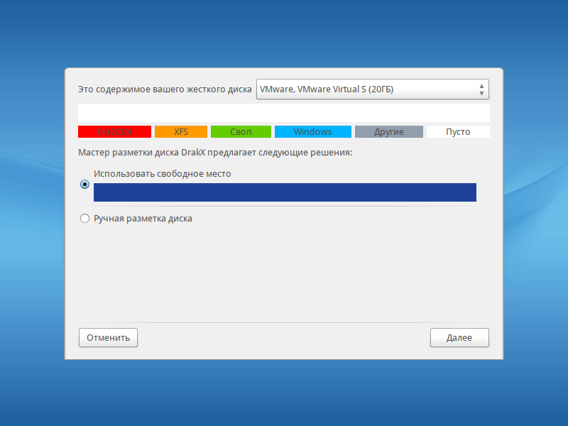Click the gray Другие filesystem legend
This screenshot has width=568, height=426.
pyautogui.click(x=388, y=131)
